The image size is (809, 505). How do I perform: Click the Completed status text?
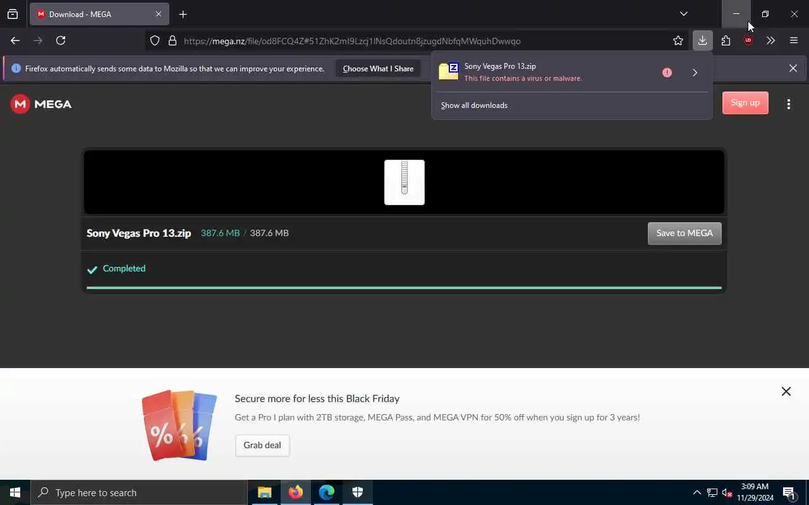124,268
